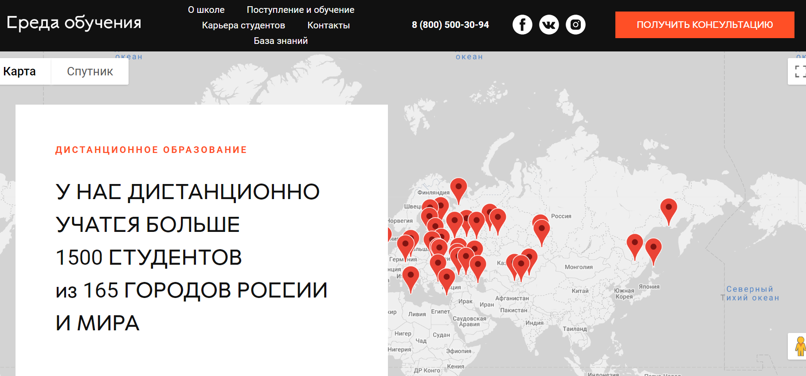Click the Судан label on map
Screen dimensions: 806x376
point(442,335)
